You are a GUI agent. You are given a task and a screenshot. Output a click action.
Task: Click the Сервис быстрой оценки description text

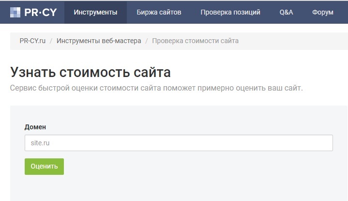(x=156, y=88)
